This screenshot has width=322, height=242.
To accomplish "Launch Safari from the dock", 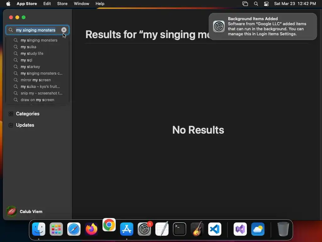I will [x=74, y=229].
